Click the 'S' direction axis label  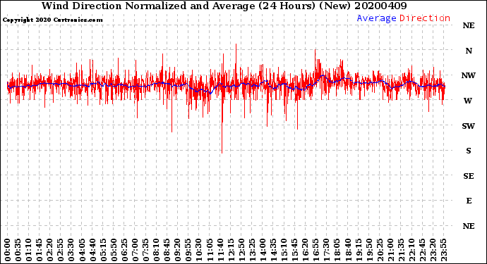[x=469, y=151]
